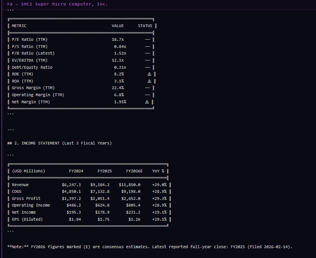The width and height of the screenshot is (316, 258).
Task: Click the Operating Income row label
Action: tap(31, 205)
